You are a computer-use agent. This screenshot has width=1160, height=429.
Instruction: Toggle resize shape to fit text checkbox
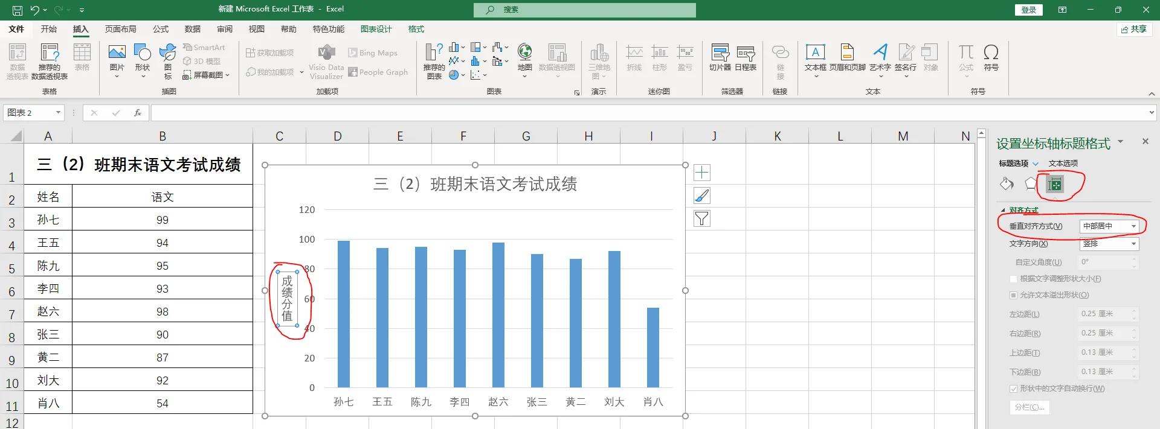pos(1014,279)
